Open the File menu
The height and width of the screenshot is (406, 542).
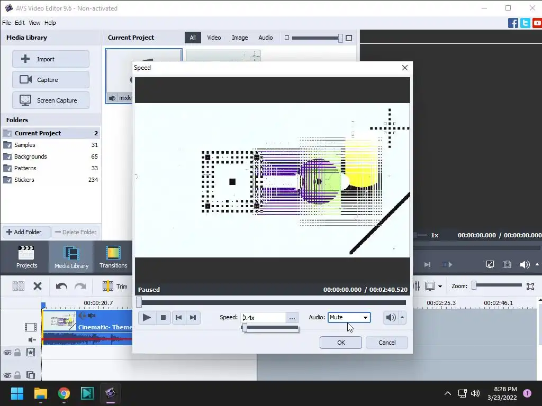point(6,23)
